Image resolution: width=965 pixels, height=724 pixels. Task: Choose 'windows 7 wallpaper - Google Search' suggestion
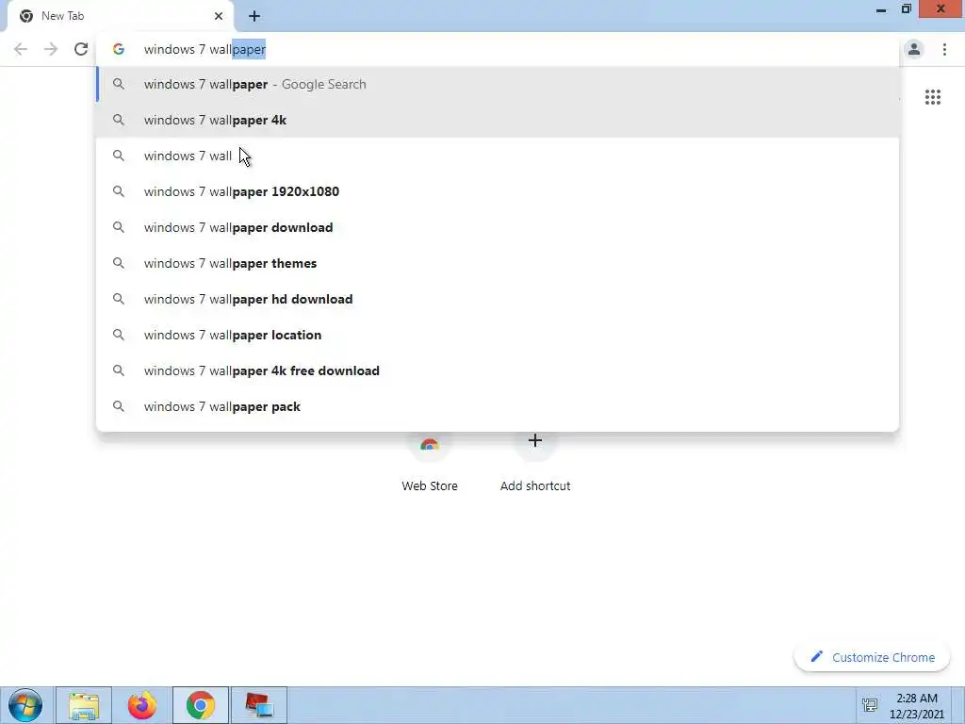point(498,84)
